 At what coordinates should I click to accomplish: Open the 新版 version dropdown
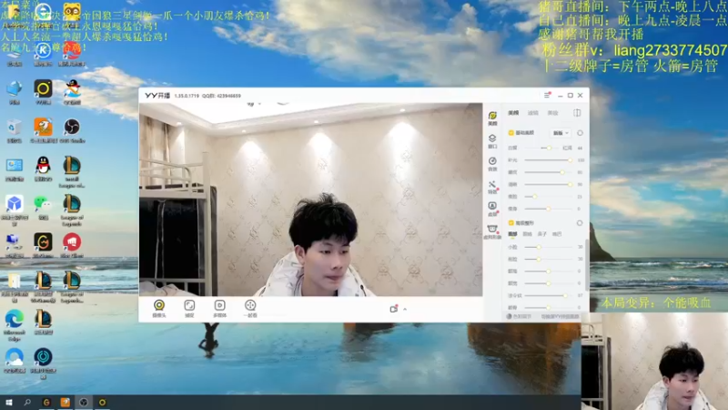[x=561, y=133]
